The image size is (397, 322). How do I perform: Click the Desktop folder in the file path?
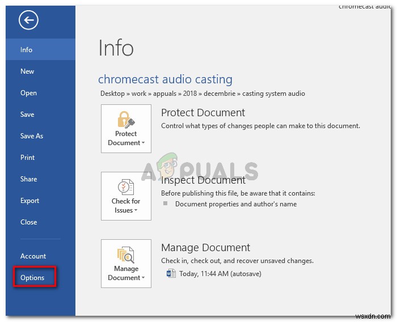click(x=112, y=94)
